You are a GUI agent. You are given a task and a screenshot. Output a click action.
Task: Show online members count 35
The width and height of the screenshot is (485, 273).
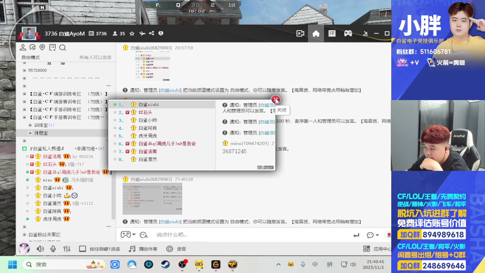coord(119,33)
